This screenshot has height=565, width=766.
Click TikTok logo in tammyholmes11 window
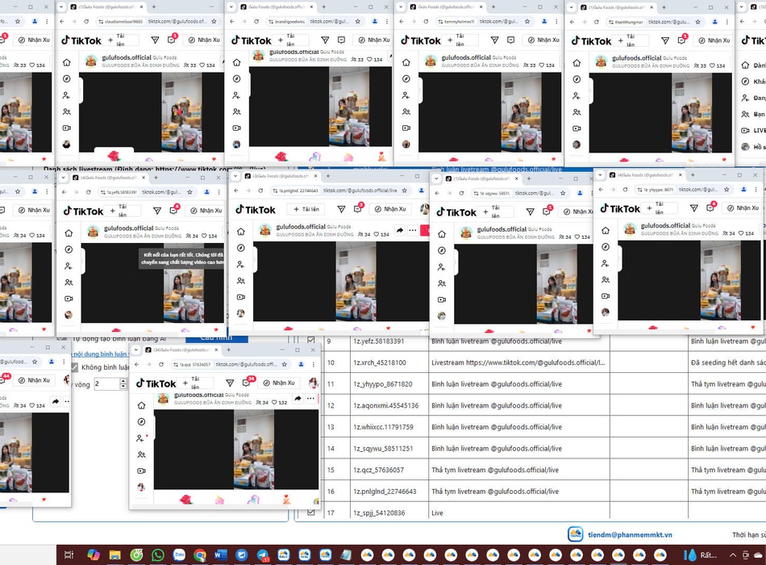(422, 40)
